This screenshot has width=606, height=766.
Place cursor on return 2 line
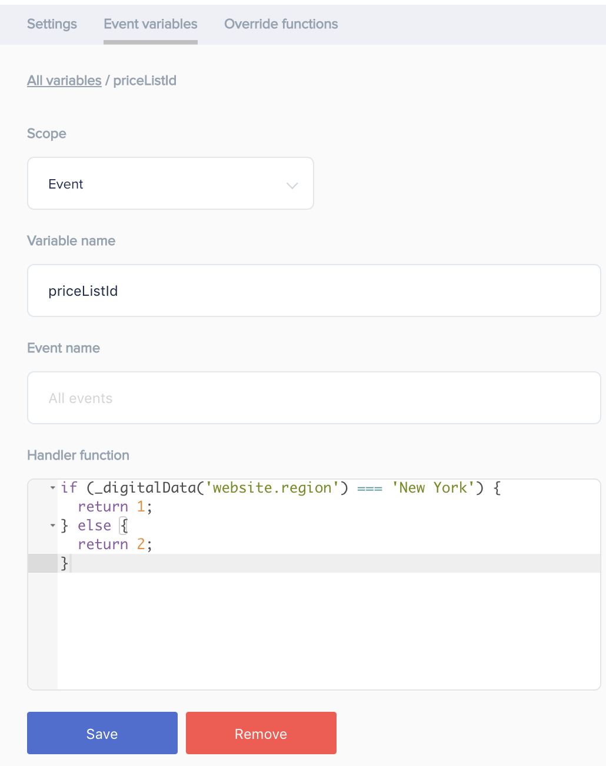[115, 544]
